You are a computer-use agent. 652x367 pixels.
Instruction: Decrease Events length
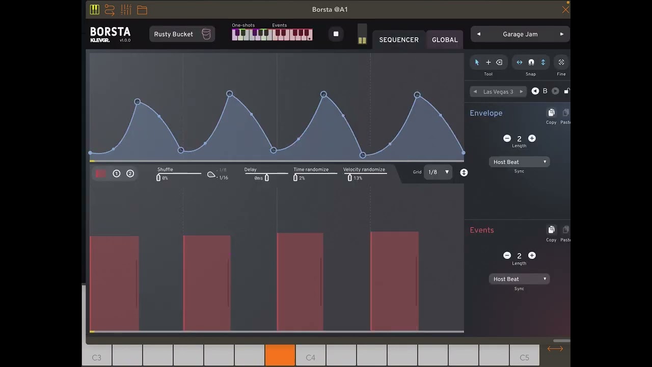507,256
